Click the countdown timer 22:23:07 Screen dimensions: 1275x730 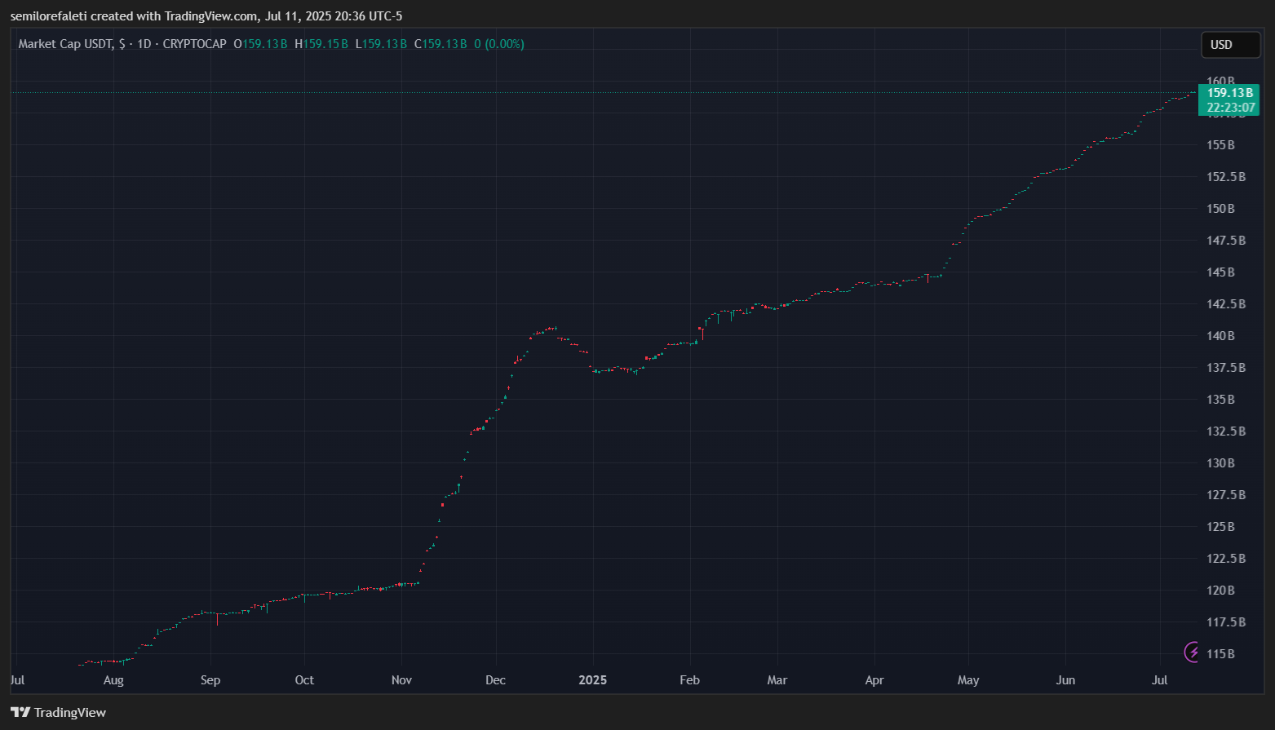click(x=1230, y=108)
